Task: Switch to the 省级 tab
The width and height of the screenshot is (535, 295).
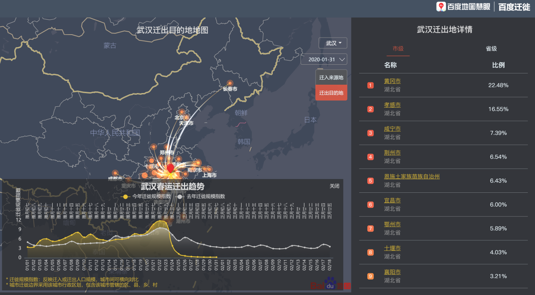Action: click(x=491, y=48)
